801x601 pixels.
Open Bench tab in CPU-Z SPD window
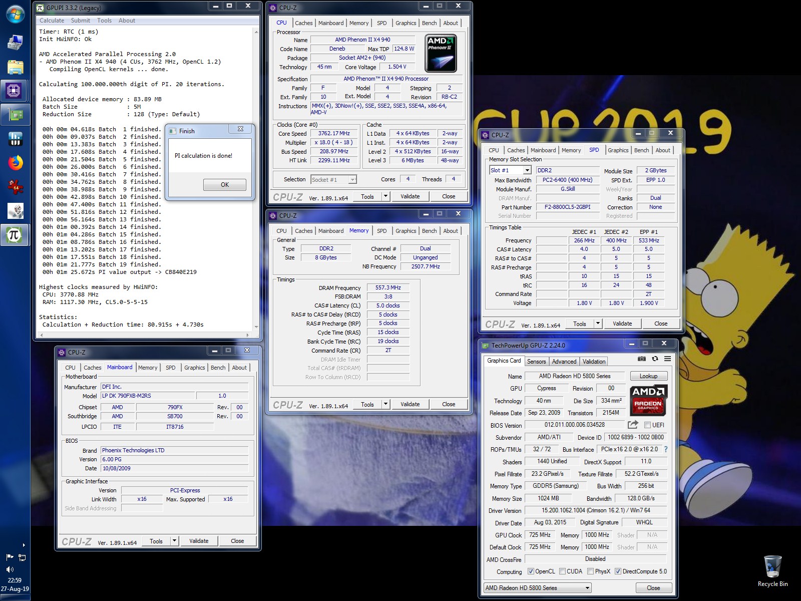point(641,150)
